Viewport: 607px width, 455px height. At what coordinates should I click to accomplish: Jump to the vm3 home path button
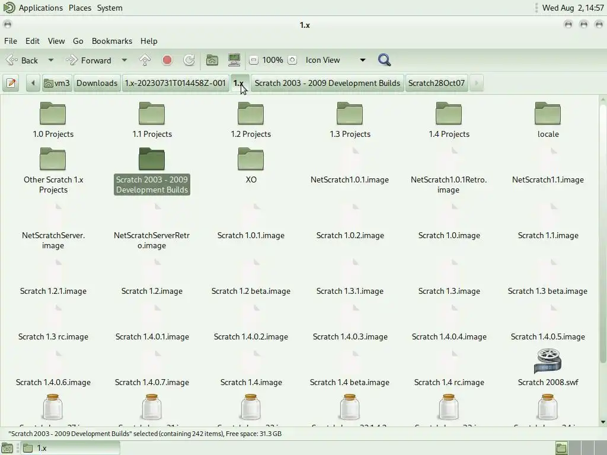[x=57, y=83]
